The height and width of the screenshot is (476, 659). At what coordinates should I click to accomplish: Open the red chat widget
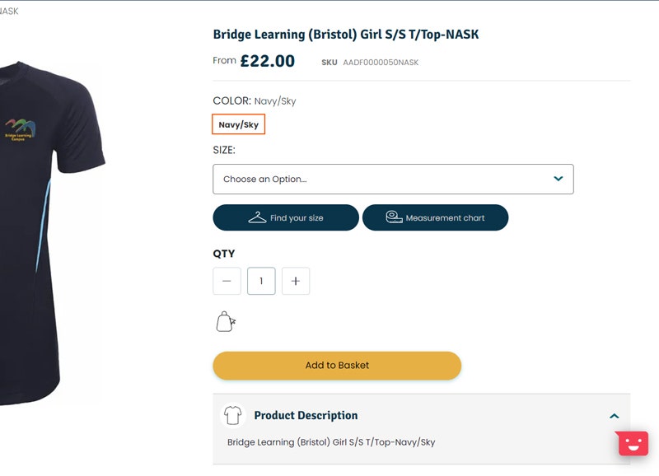tap(633, 443)
